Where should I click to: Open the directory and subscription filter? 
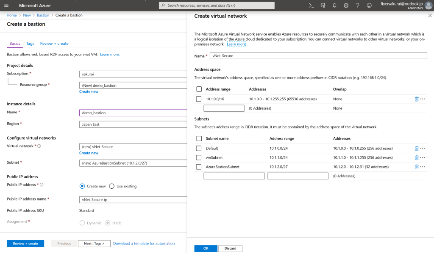pyautogui.click(x=323, y=5)
